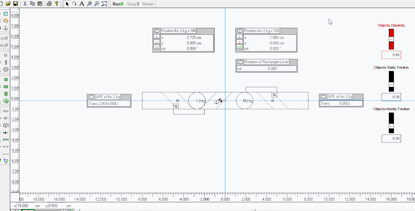Image resolution: width=415 pixels, height=211 pixels.
Task: Cut selection using the scissors icon
Action: pos(25,4)
